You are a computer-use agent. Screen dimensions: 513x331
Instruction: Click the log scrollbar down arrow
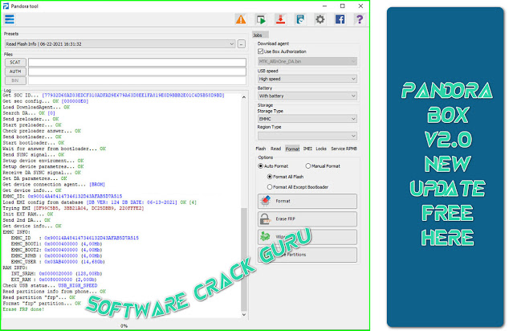[x=244, y=314]
